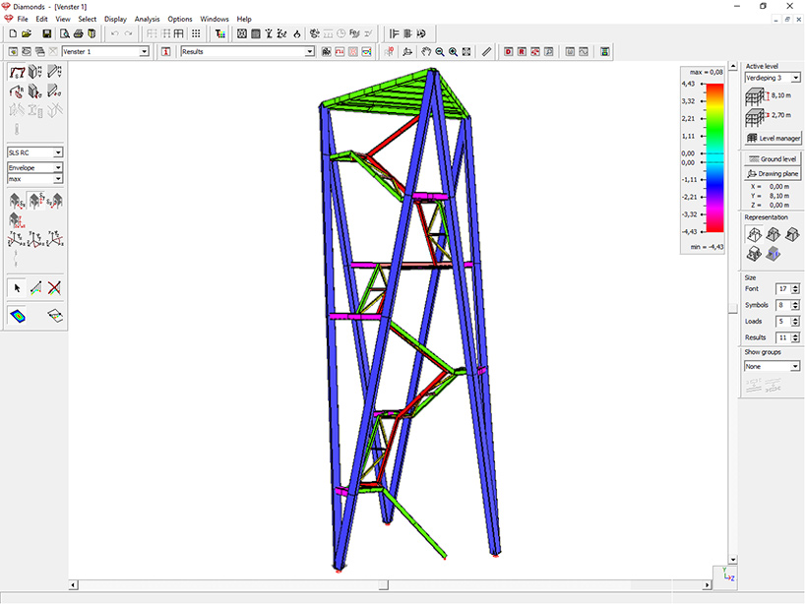Click the rainbow color scale legend bar
The width and height of the screenshot is (805, 604).
point(714,158)
